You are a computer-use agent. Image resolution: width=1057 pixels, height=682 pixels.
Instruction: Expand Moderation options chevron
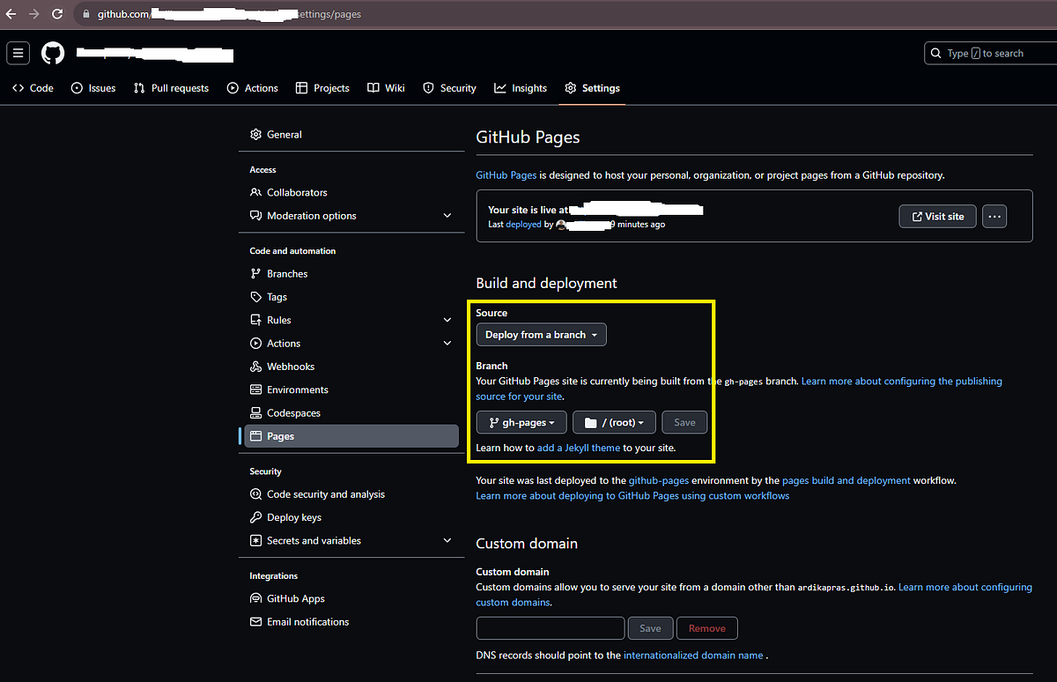click(447, 216)
